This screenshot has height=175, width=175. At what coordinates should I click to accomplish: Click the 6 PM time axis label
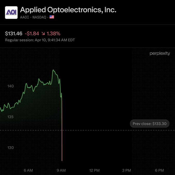(x=160, y=170)
